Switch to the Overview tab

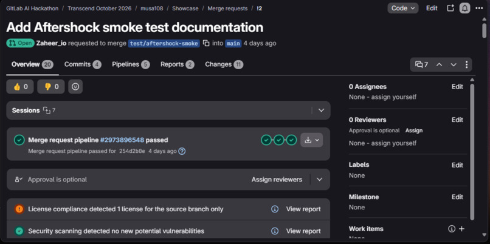coord(32,64)
